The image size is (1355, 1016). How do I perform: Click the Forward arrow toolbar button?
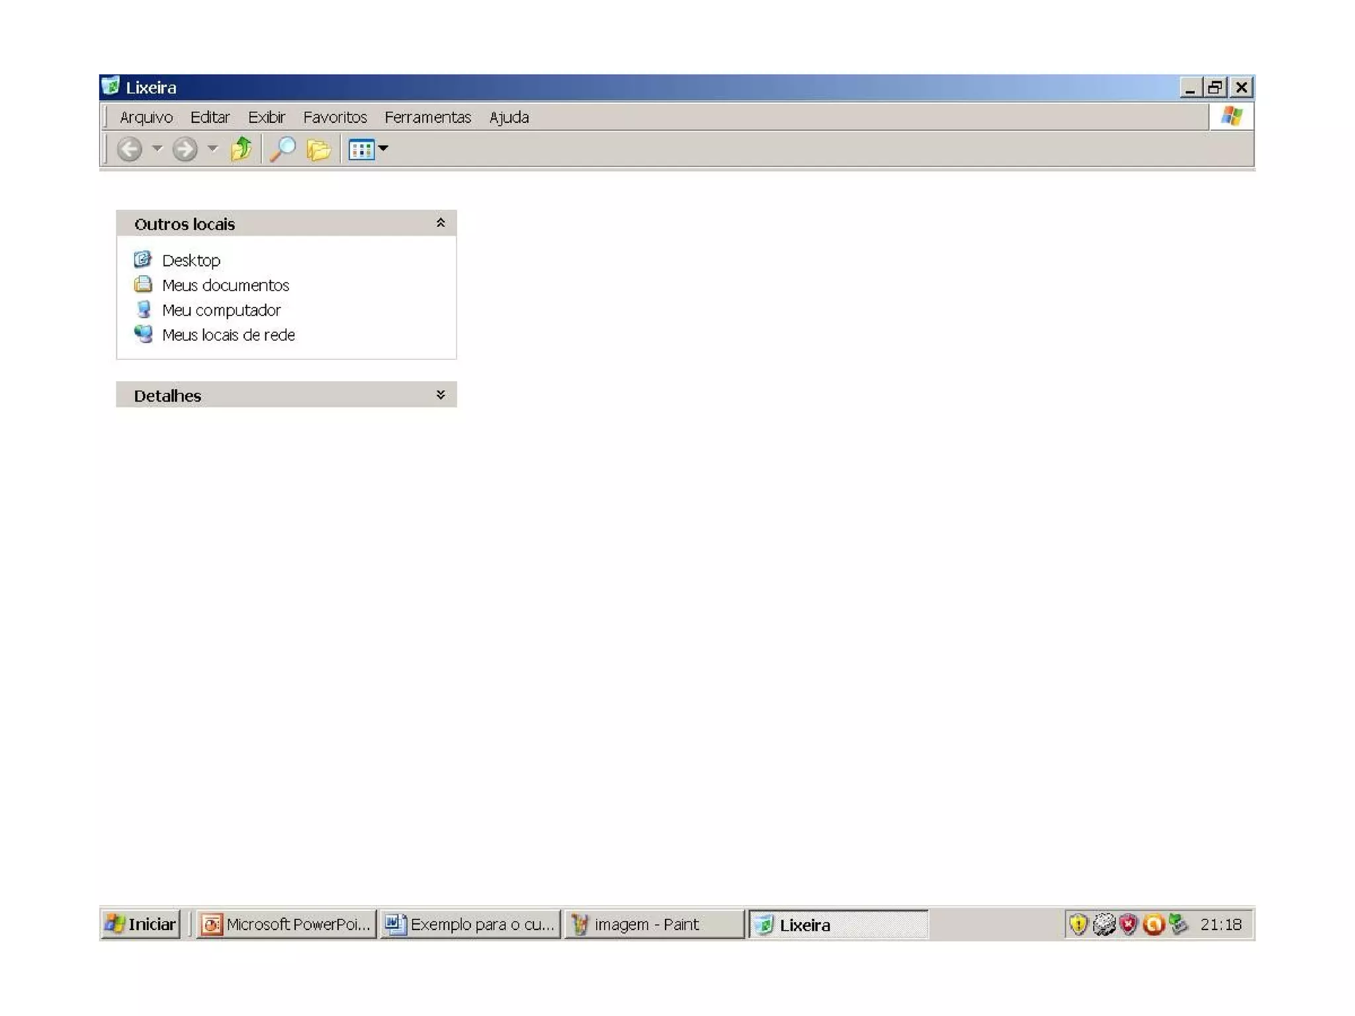(x=185, y=149)
